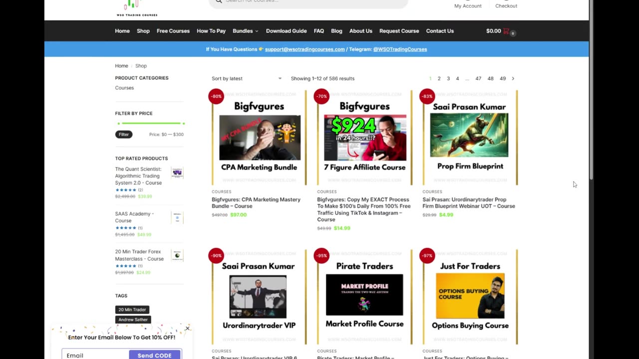The width and height of the screenshot is (639, 359).
Task: Click @WSOTradingCourses Telegram link
Action: [400, 49]
